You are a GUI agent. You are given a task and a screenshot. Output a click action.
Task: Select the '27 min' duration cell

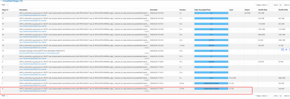click(182, 89)
